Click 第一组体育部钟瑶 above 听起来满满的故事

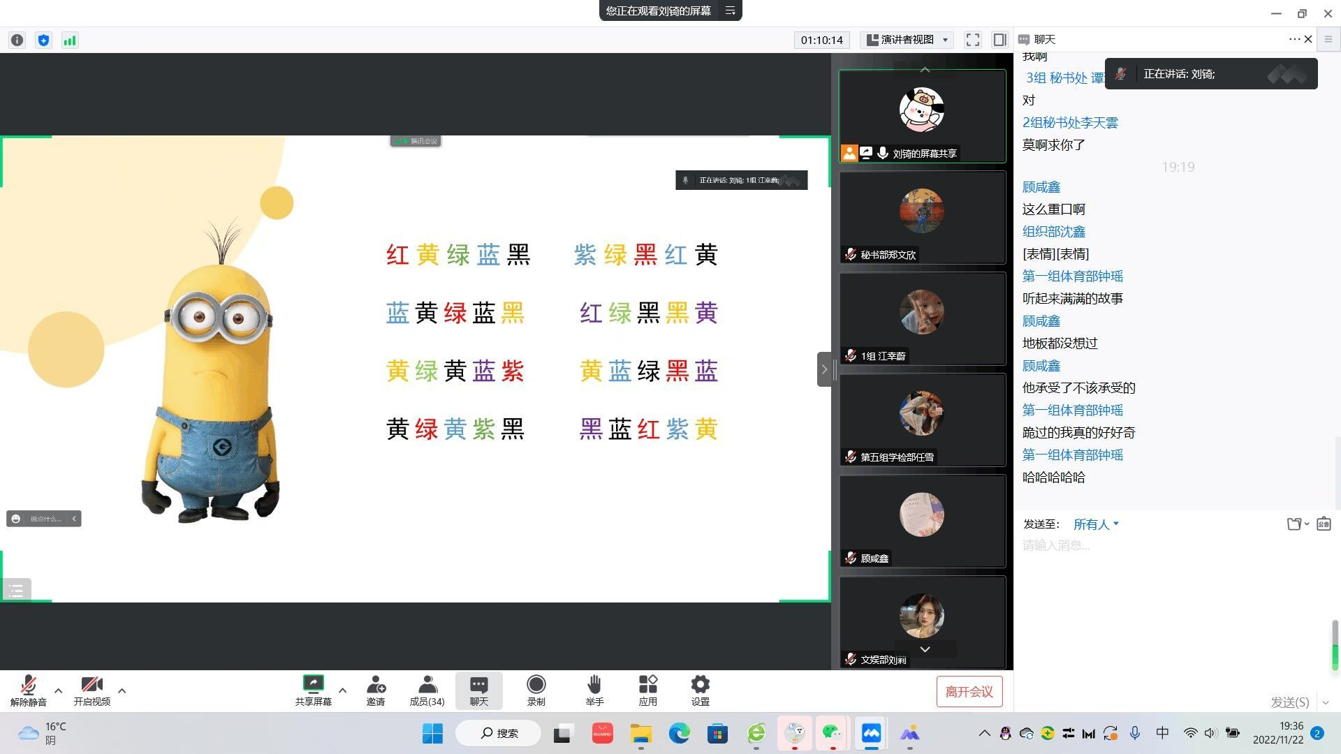pos(1073,276)
